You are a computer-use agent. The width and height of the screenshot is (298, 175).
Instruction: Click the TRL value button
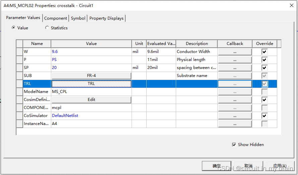pos(91,84)
